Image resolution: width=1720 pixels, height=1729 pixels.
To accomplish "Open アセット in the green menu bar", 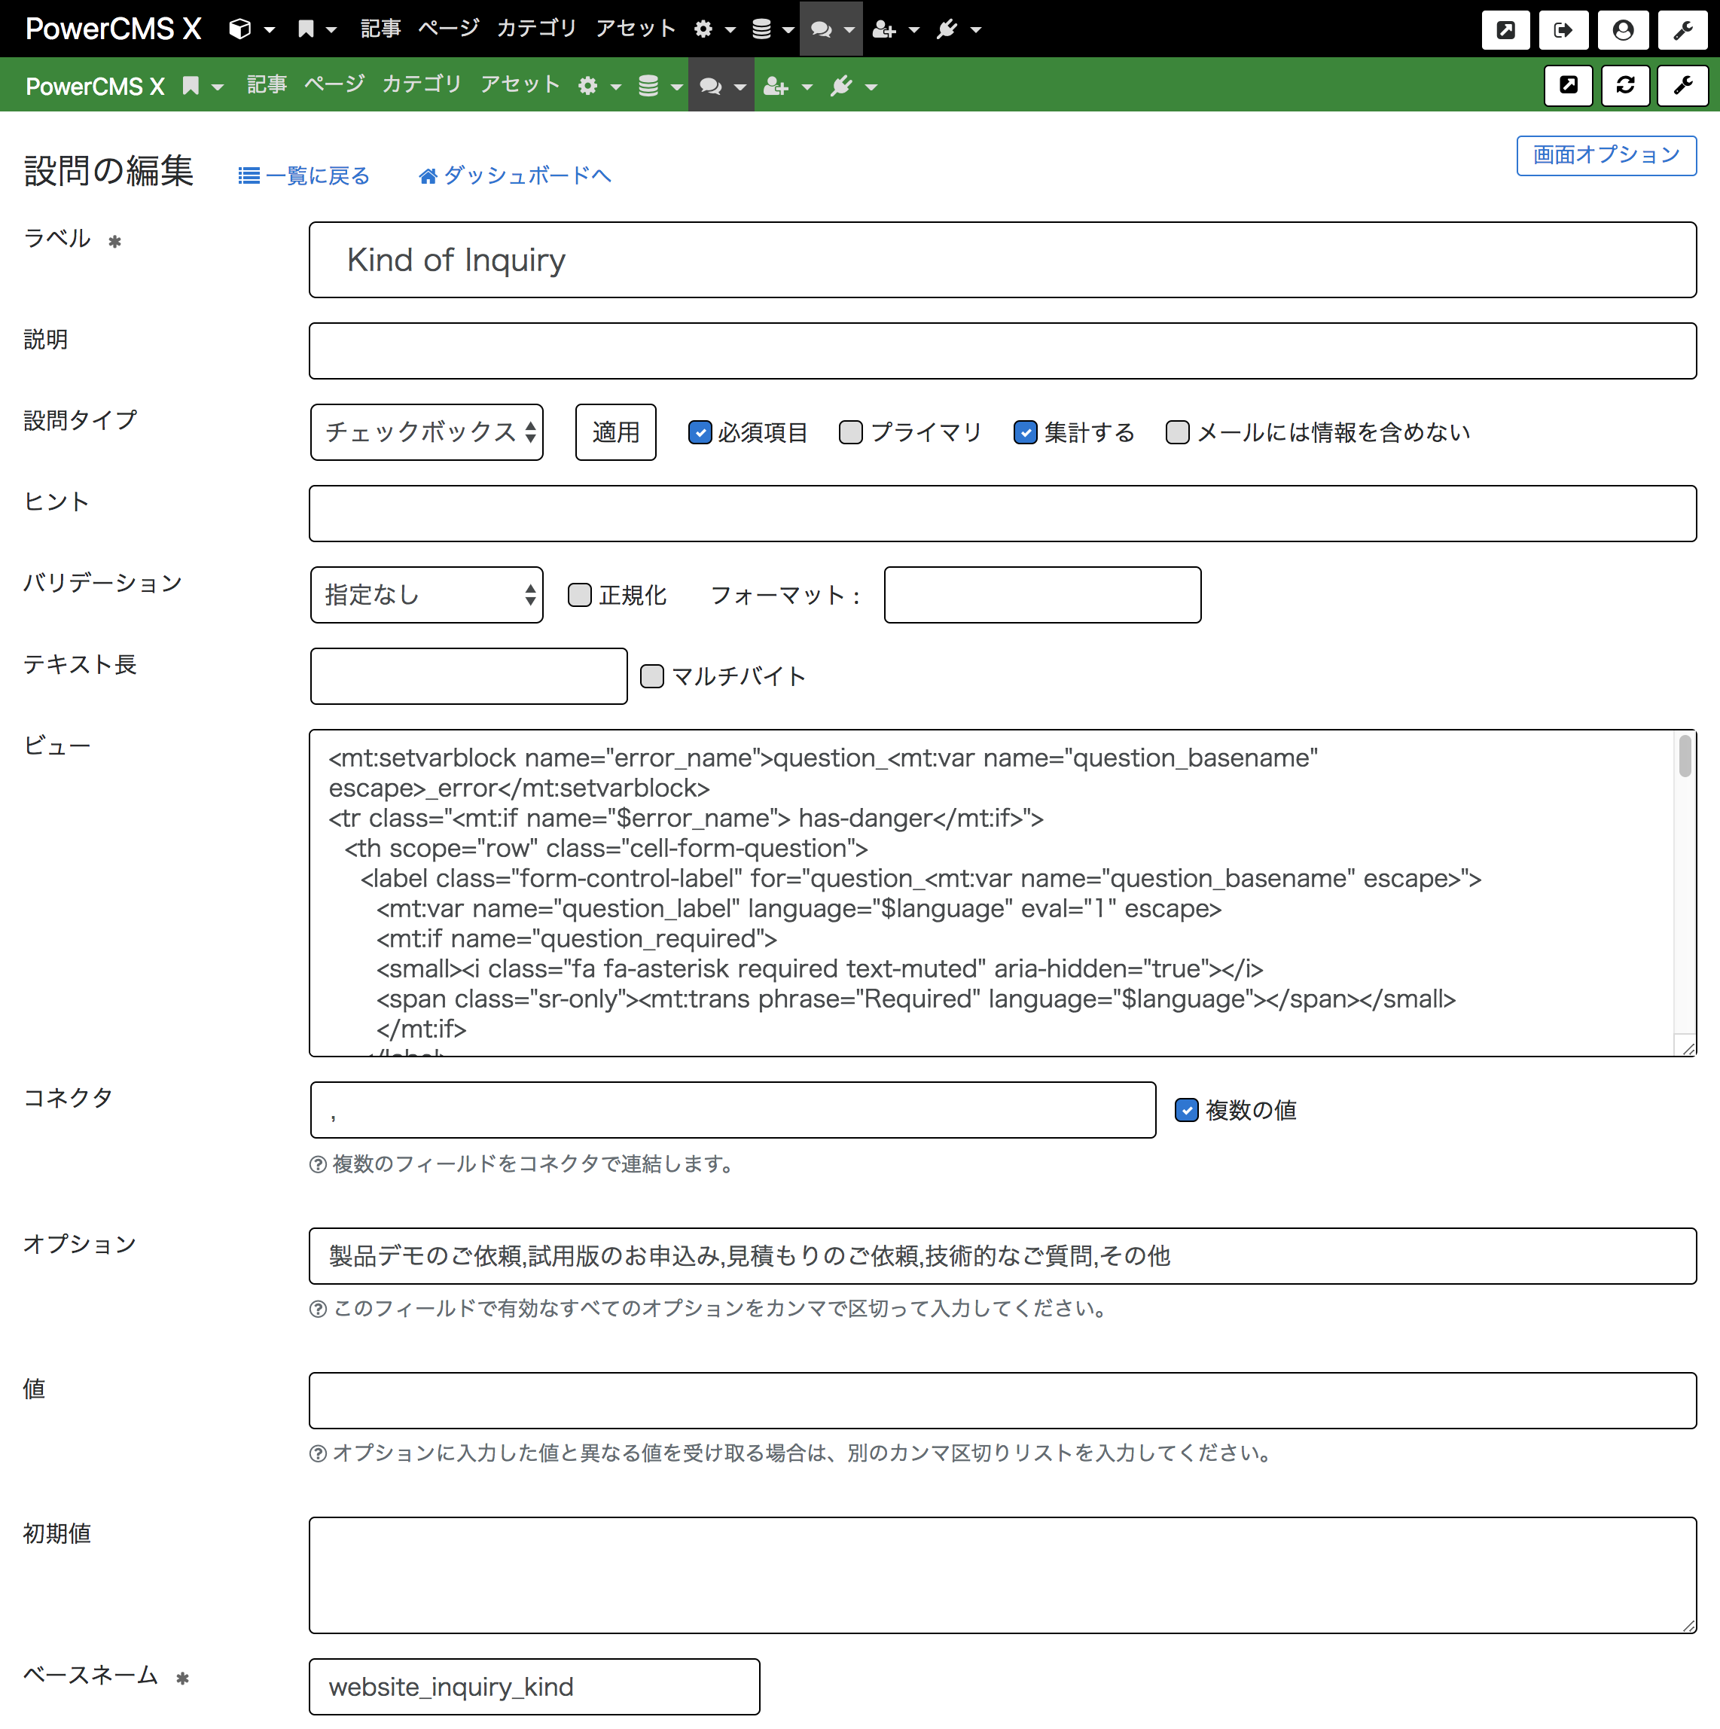I will point(521,85).
